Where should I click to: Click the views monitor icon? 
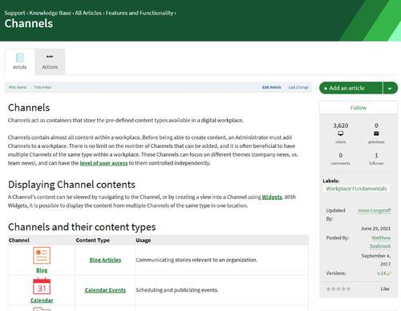(341, 134)
